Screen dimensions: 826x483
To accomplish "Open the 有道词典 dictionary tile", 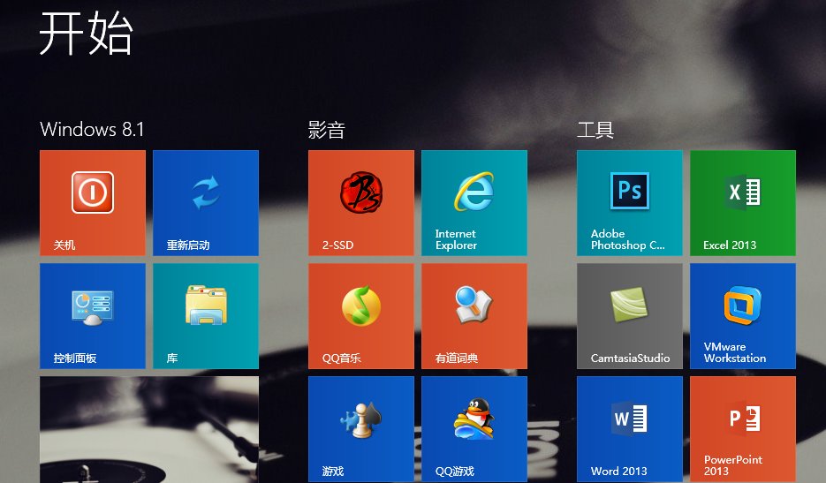I will coord(474,316).
